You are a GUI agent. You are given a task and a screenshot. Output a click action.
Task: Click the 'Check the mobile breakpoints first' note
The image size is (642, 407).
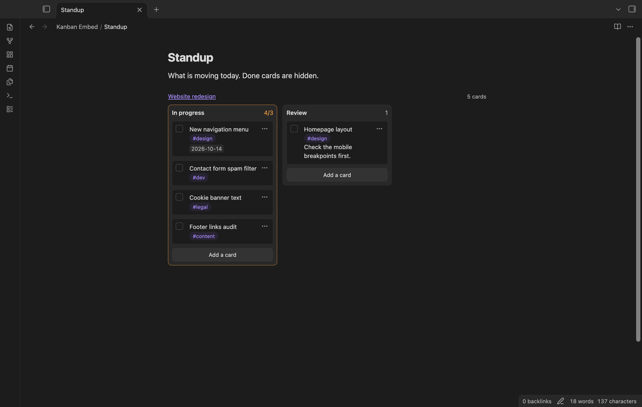coord(328,152)
